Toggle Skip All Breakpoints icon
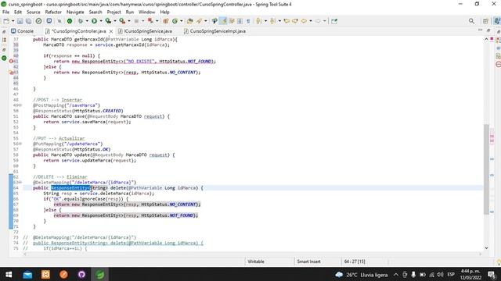This screenshot has width=501, height=281. [59, 21]
